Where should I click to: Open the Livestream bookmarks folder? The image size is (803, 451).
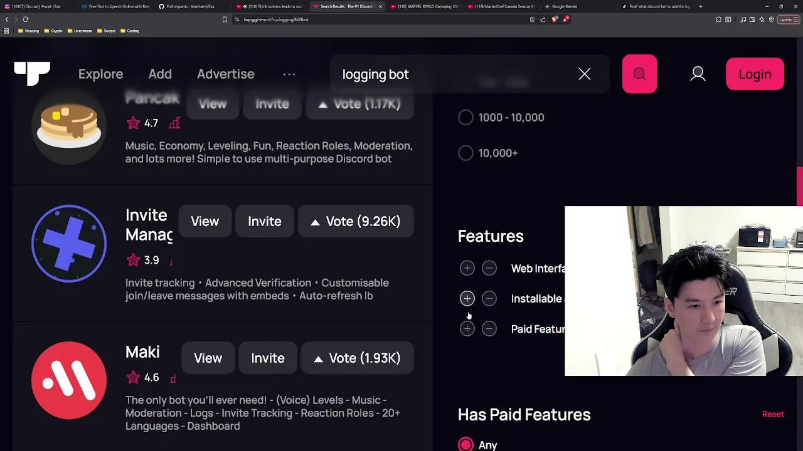pos(79,31)
